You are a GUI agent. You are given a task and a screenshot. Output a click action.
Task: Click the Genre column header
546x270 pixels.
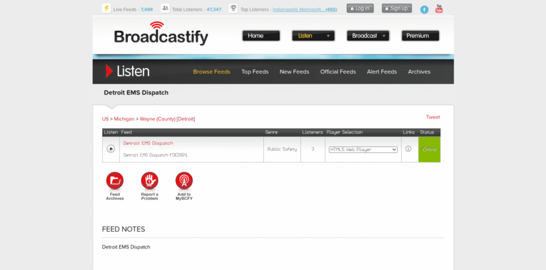271,132
